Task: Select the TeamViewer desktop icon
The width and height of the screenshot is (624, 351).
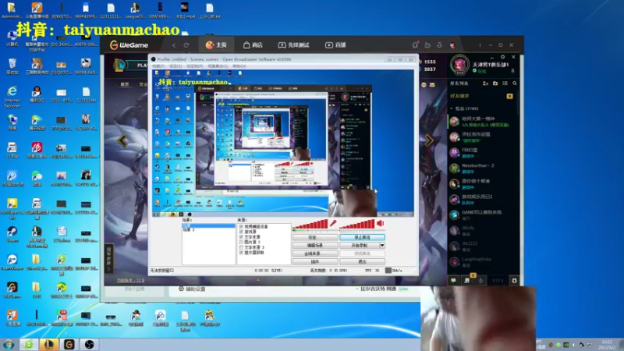Action: click(12, 262)
